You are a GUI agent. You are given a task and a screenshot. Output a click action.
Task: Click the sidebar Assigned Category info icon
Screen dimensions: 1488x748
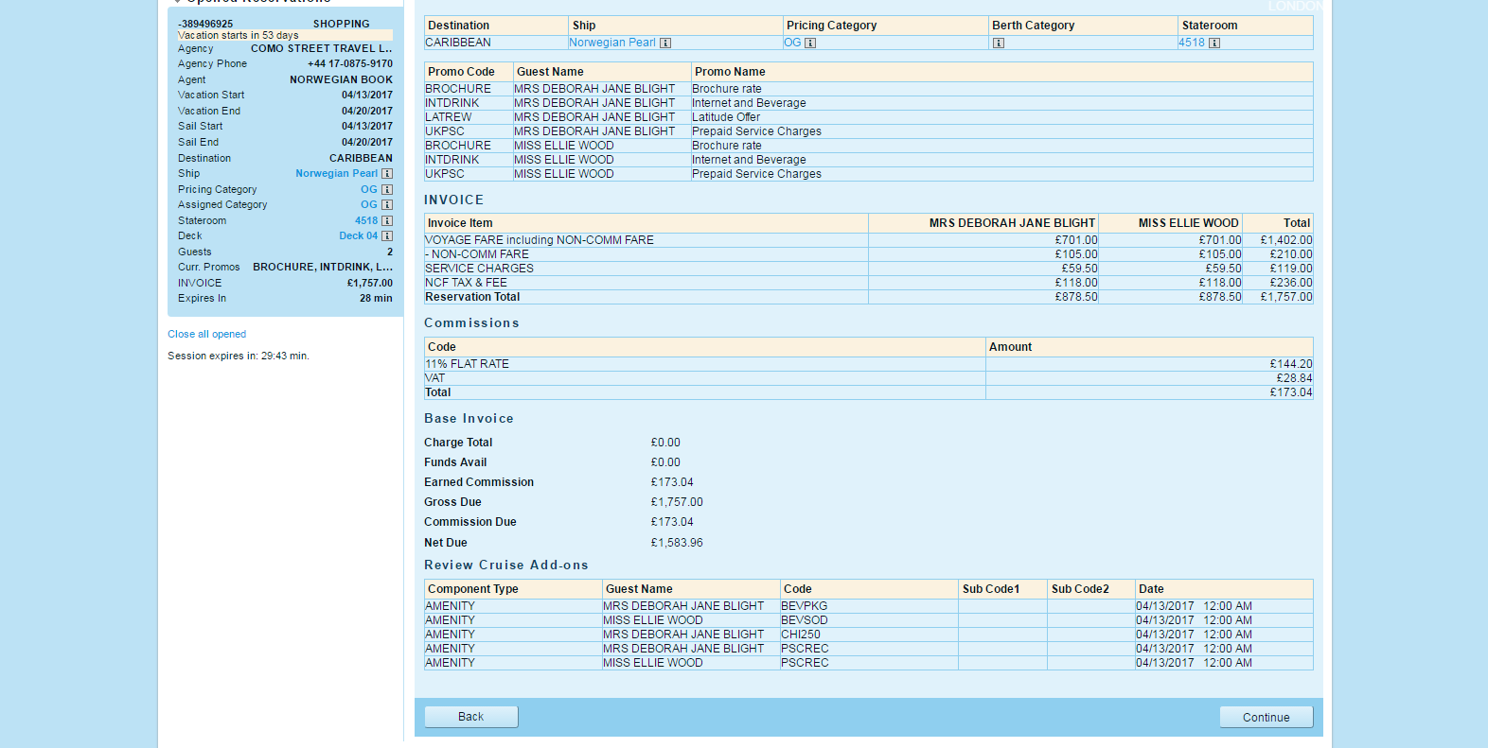coord(387,205)
